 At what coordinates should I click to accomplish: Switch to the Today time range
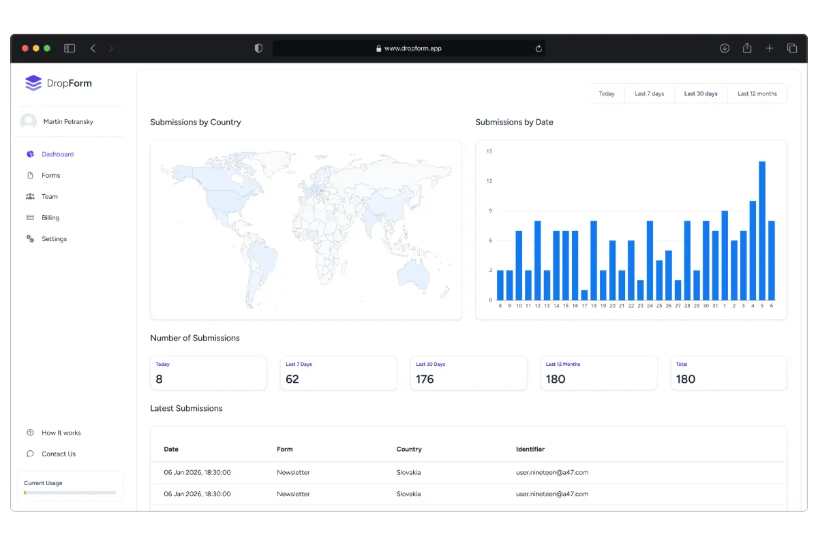click(607, 93)
